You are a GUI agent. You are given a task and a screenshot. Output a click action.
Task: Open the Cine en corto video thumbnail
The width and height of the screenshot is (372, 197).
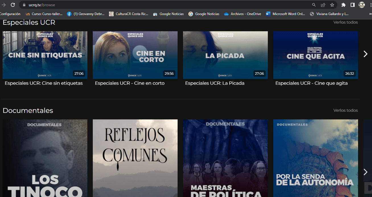tap(135, 55)
